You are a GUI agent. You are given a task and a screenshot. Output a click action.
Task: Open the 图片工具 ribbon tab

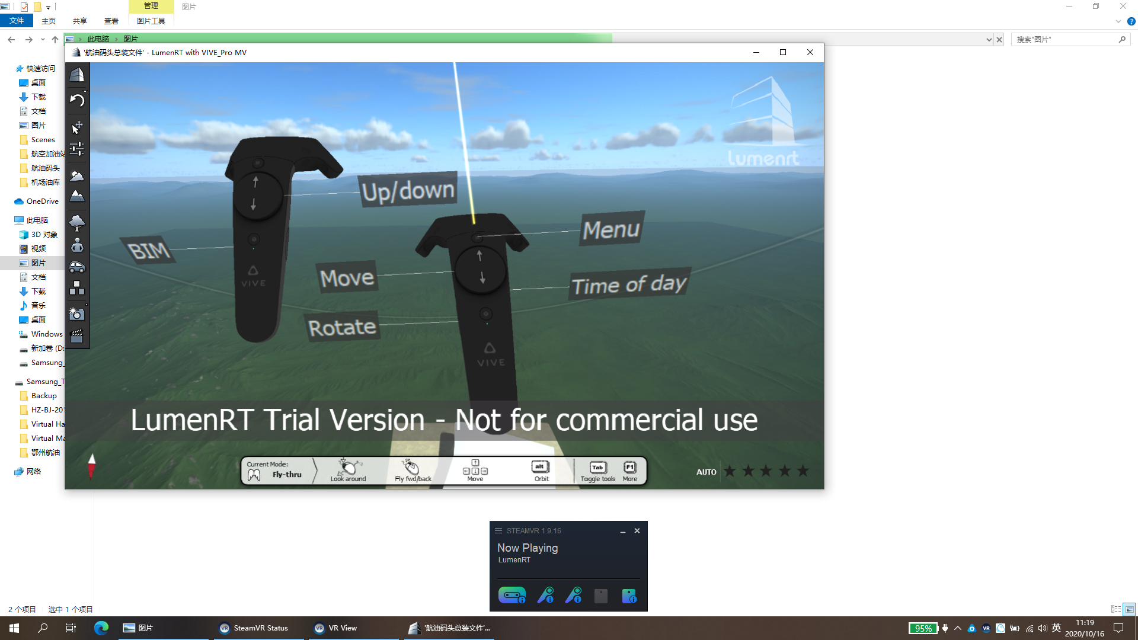[x=151, y=21]
